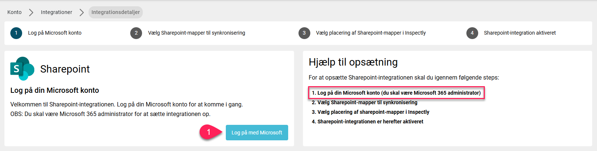
Task: Click the 'Hjælp til opsætning' heading
Action: (x=353, y=62)
